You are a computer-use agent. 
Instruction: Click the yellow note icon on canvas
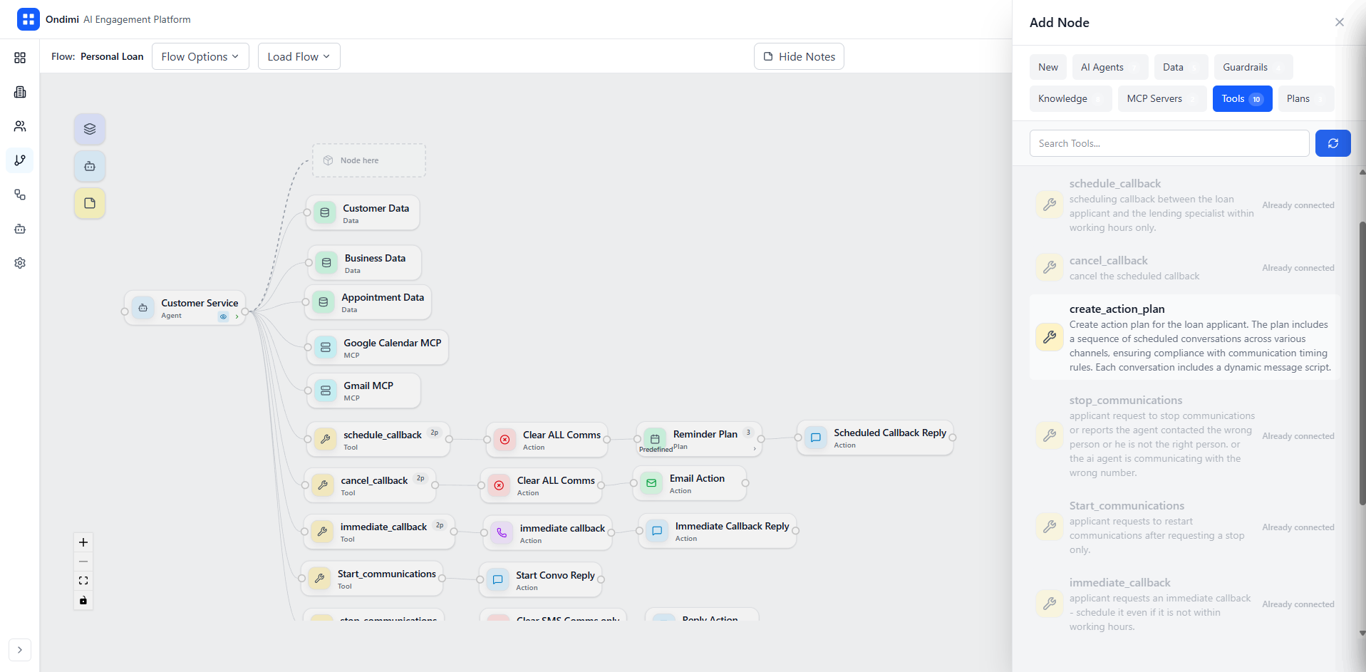click(90, 203)
